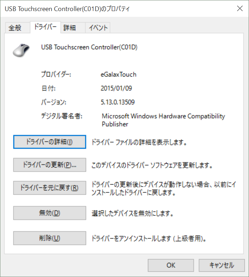Click description このデバイスのドライバー ソフトウェアを更新します。
The height and width of the screenshot is (277, 249).
(x=152, y=165)
